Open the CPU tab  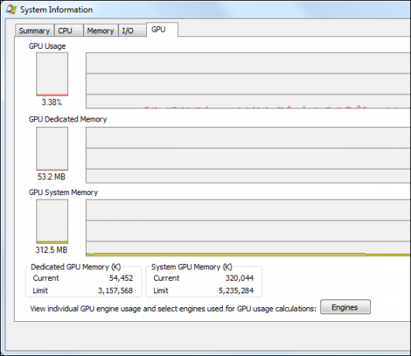click(x=69, y=30)
